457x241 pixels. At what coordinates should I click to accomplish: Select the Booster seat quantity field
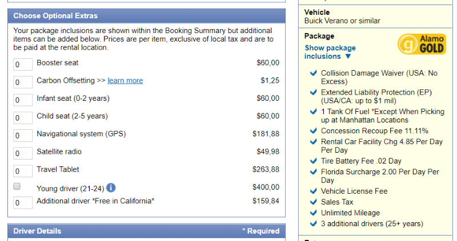point(23,64)
